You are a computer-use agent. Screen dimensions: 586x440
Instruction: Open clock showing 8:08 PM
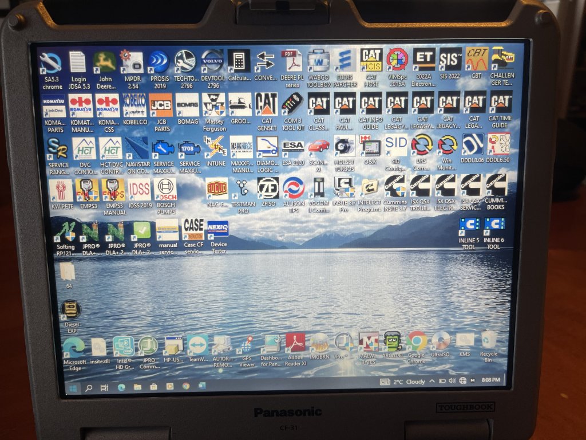pyautogui.click(x=490, y=380)
